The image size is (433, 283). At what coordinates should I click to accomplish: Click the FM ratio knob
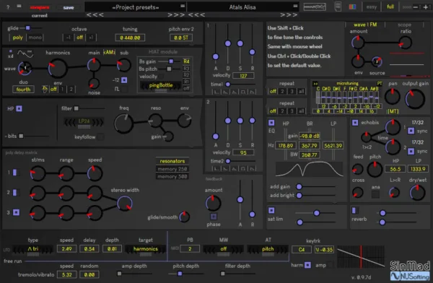click(405, 43)
